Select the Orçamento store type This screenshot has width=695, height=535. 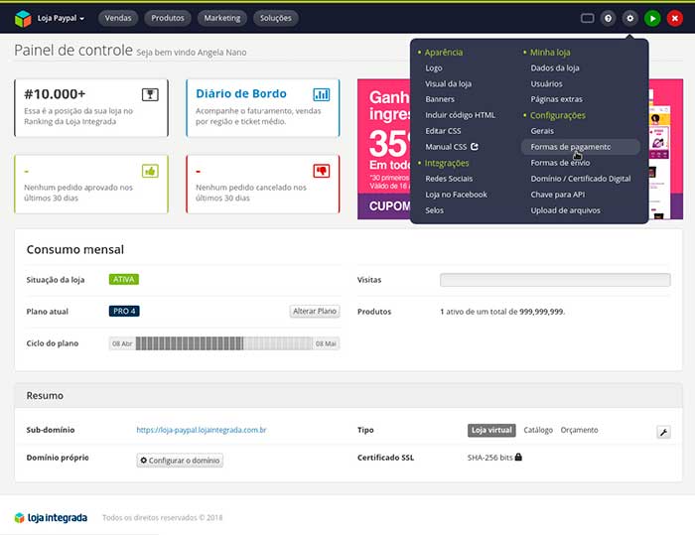pyautogui.click(x=580, y=430)
